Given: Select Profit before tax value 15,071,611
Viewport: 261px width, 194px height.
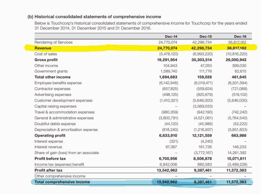Looking at the screenshot, I should [236, 159].
